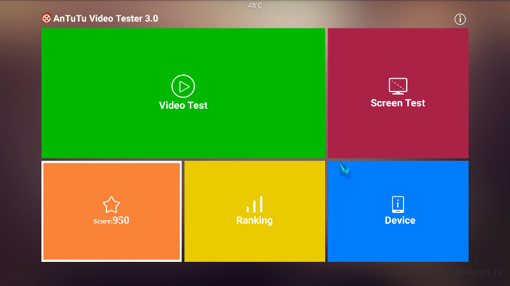Click the play circle icon in Video Test
The width and height of the screenshot is (510, 286).
(x=183, y=86)
